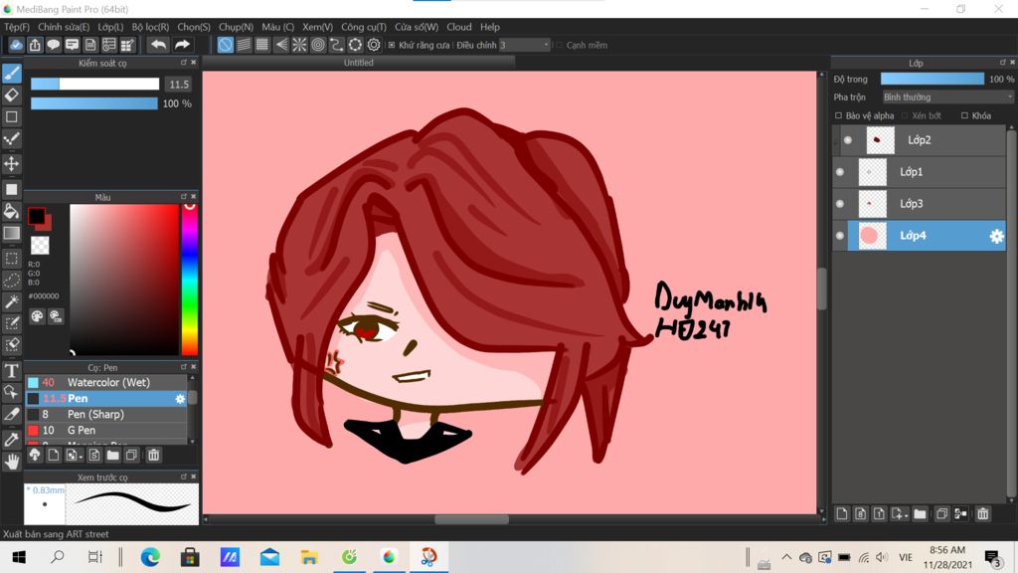Open the Tệp(F) menu

pos(17,27)
